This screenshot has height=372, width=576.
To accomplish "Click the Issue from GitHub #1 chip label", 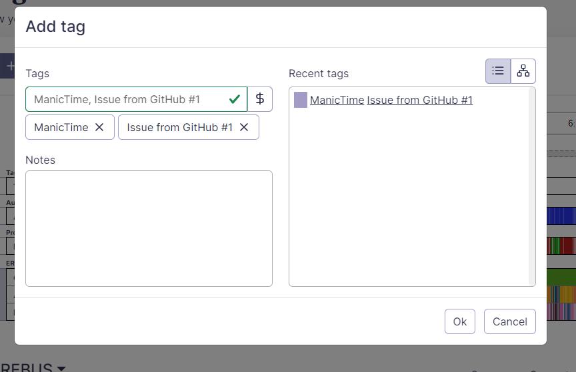I will point(179,127).
